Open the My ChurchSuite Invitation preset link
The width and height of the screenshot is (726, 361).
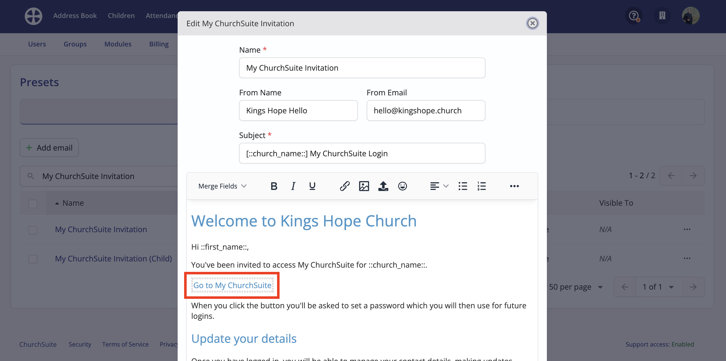pyautogui.click(x=101, y=229)
